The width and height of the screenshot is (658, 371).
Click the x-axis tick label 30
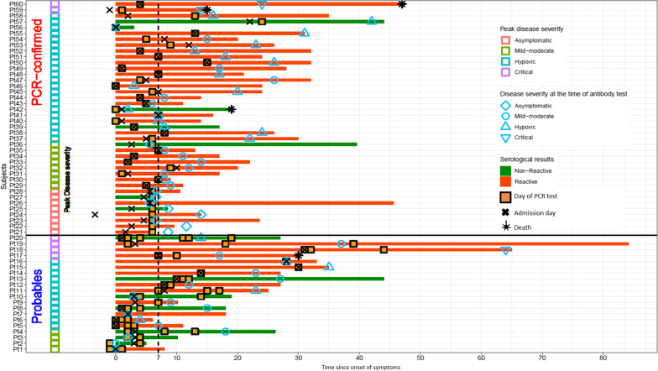[299, 358]
